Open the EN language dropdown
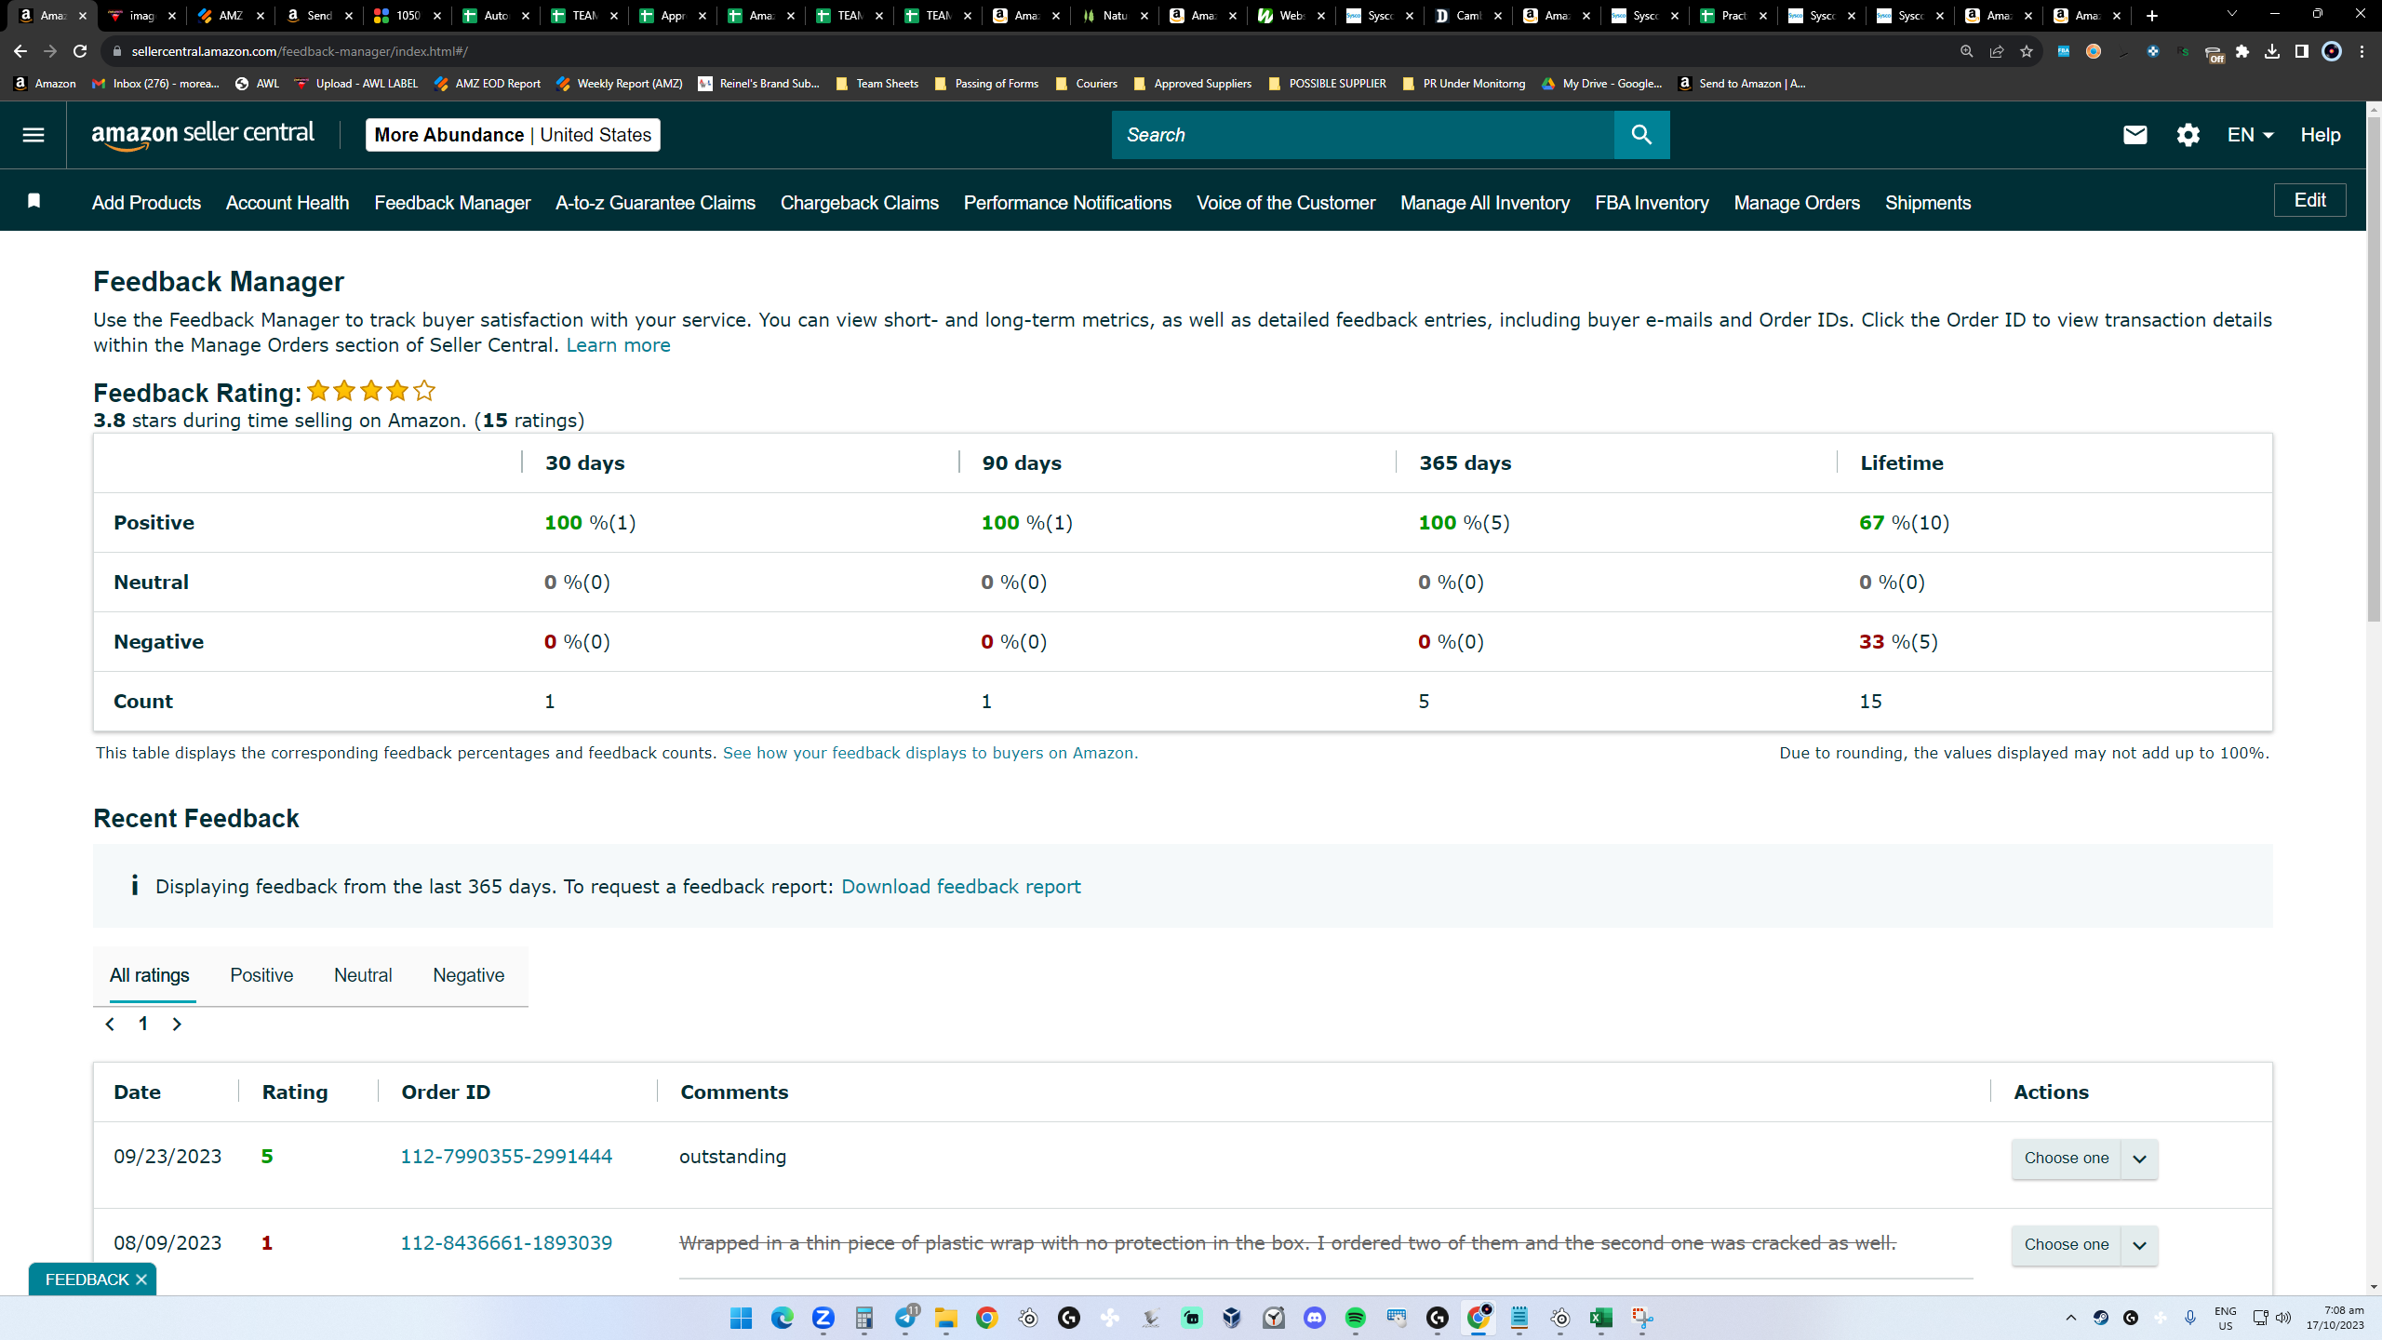 (2250, 135)
